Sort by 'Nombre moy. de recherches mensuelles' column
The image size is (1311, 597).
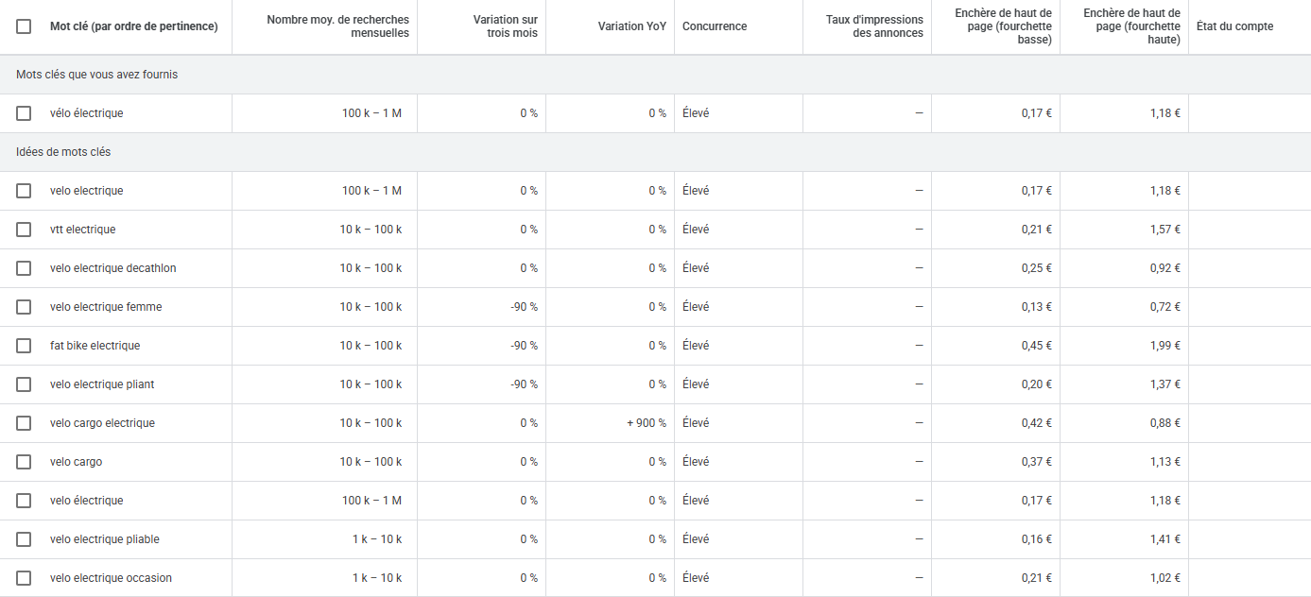point(337,26)
